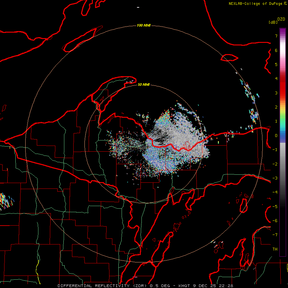Click the -2 value on color scale
288x288 pixels.
[x=275, y=164]
